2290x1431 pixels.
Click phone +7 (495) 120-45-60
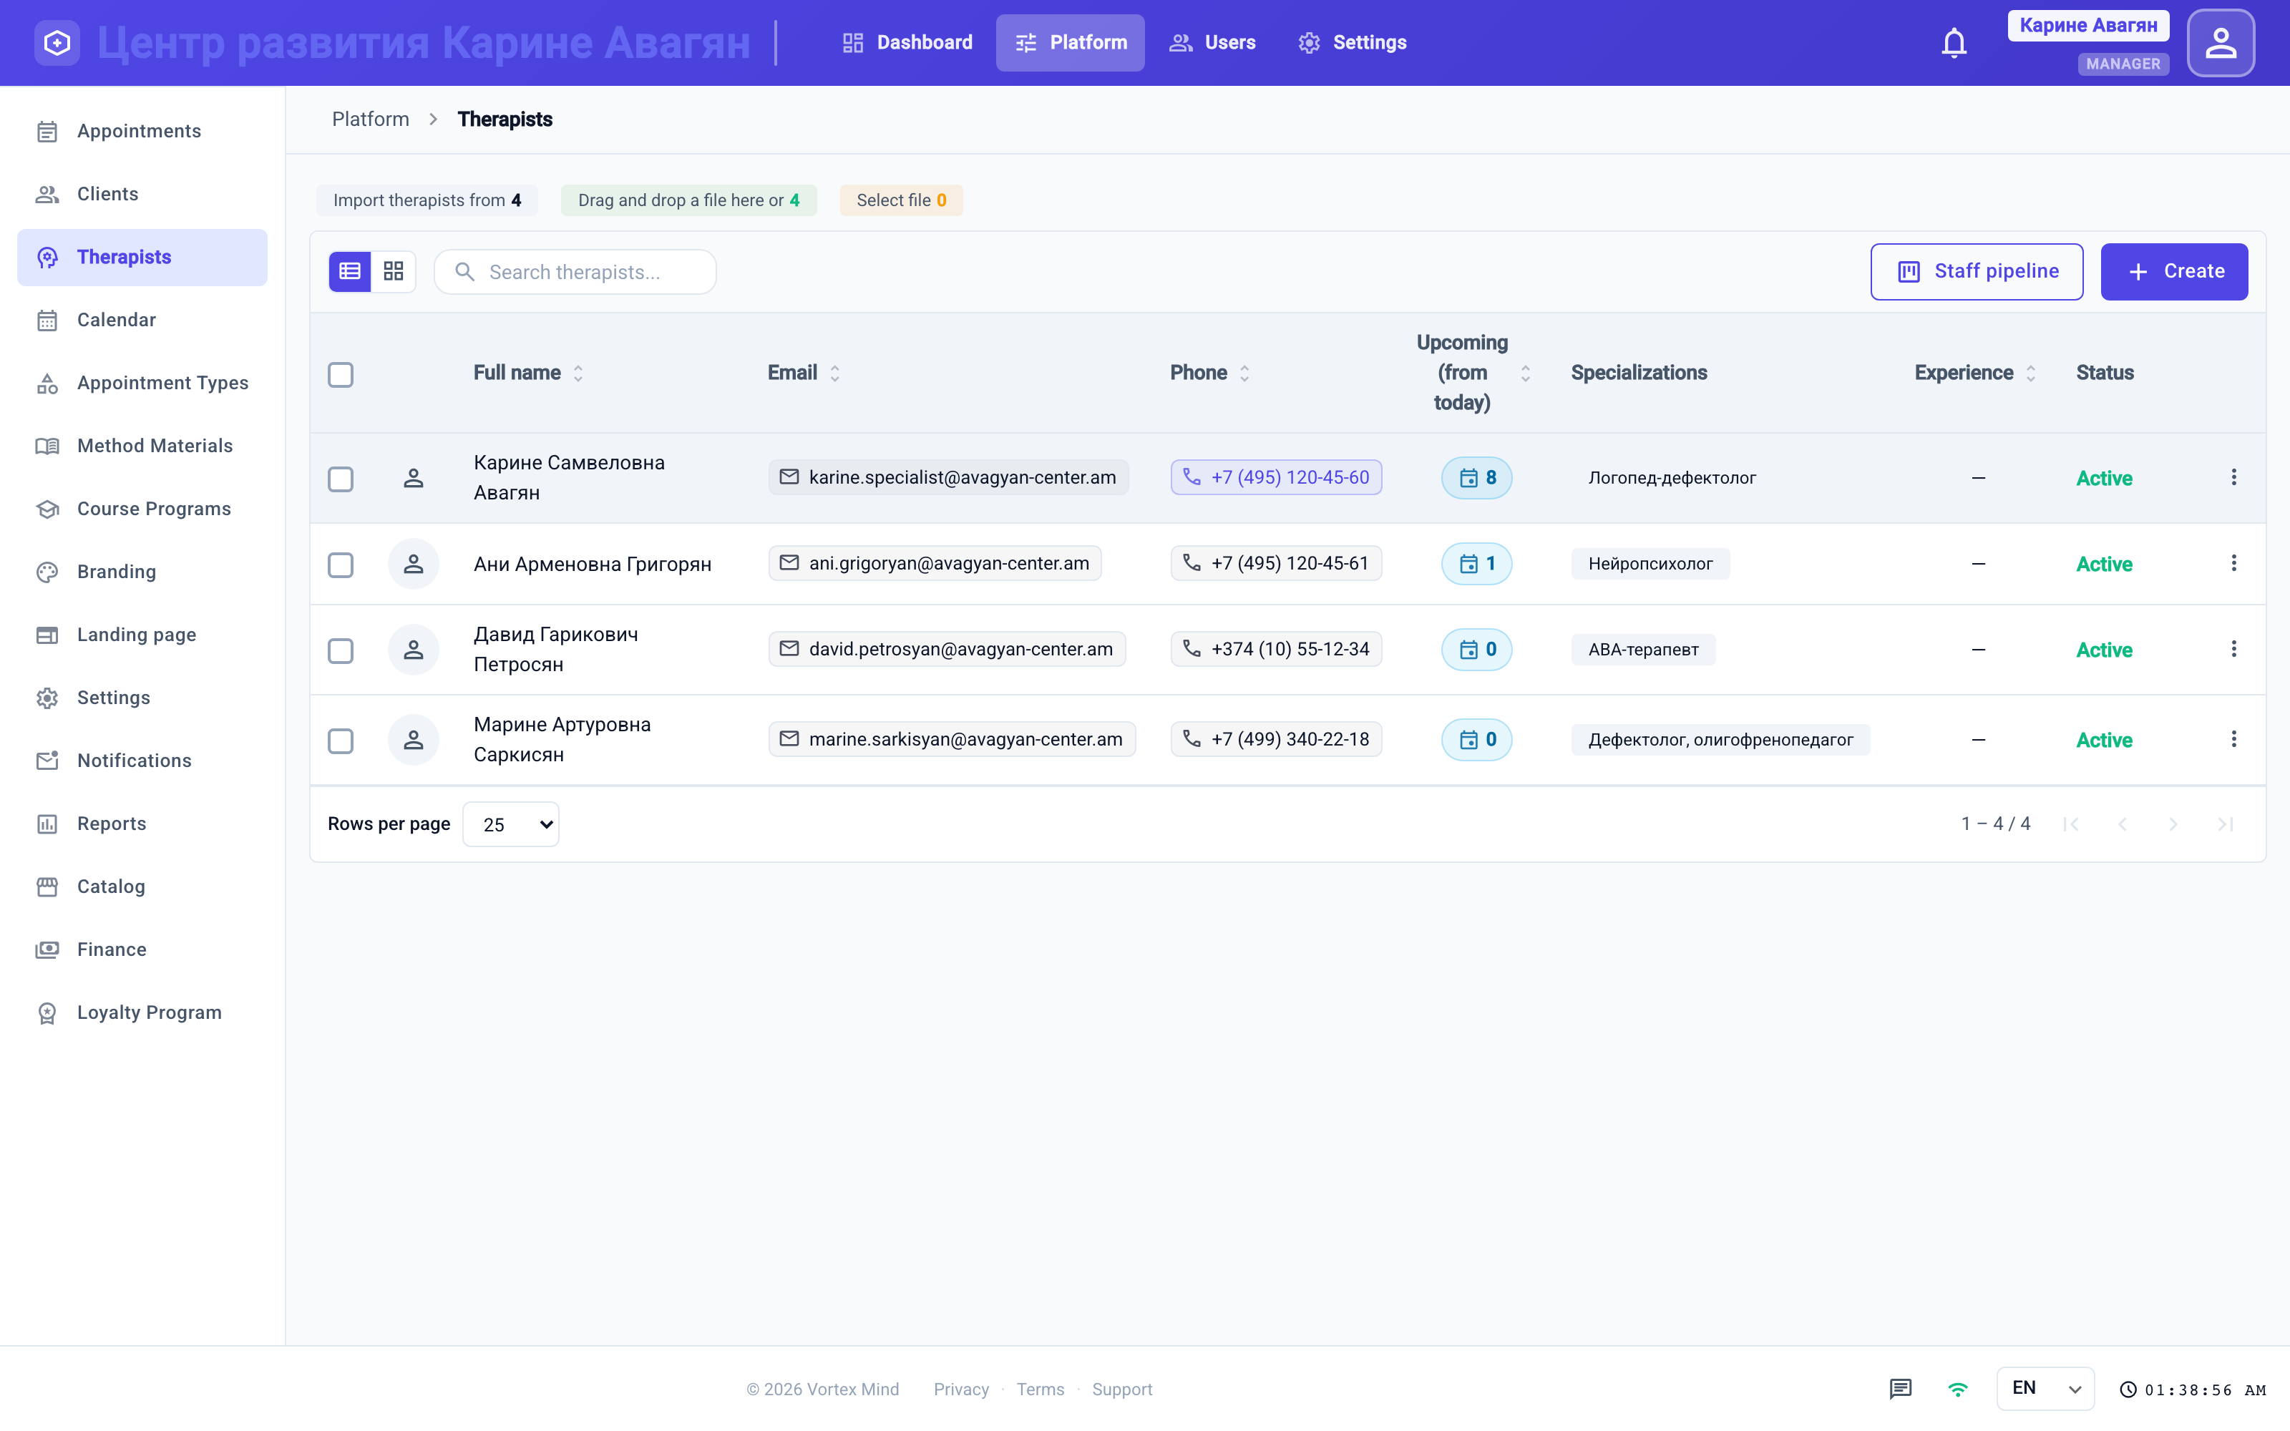tap(1275, 478)
